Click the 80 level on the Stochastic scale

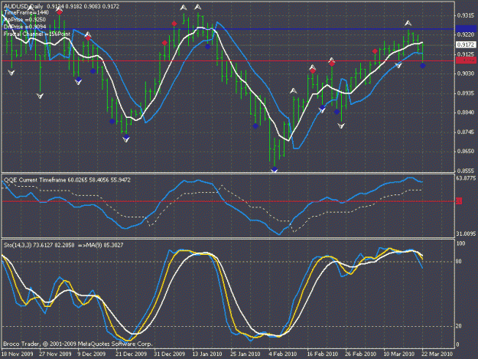[x=459, y=261]
